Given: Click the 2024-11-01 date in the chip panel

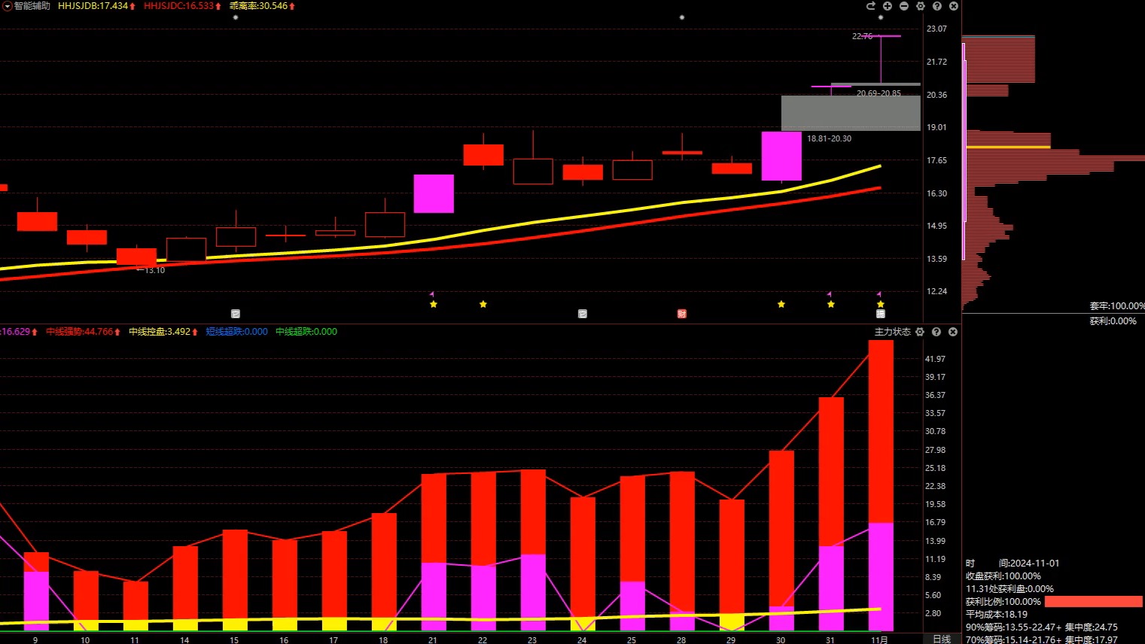Looking at the screenshot, I should [1034, 563].
